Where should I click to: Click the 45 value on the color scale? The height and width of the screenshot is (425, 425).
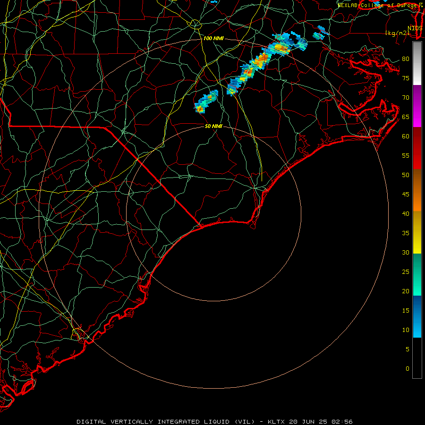point(406,195)
